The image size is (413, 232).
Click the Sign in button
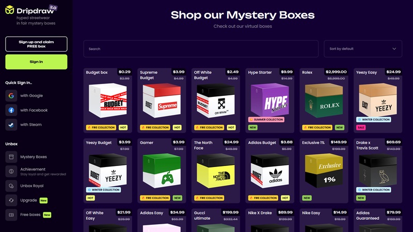coord(36,62)
